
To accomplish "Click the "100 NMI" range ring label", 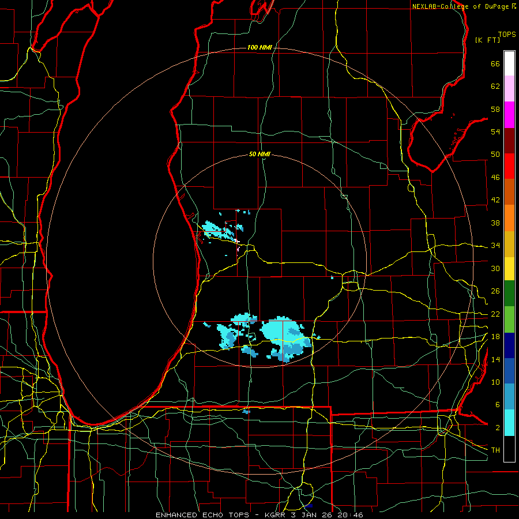I will [x=260, y=48].
